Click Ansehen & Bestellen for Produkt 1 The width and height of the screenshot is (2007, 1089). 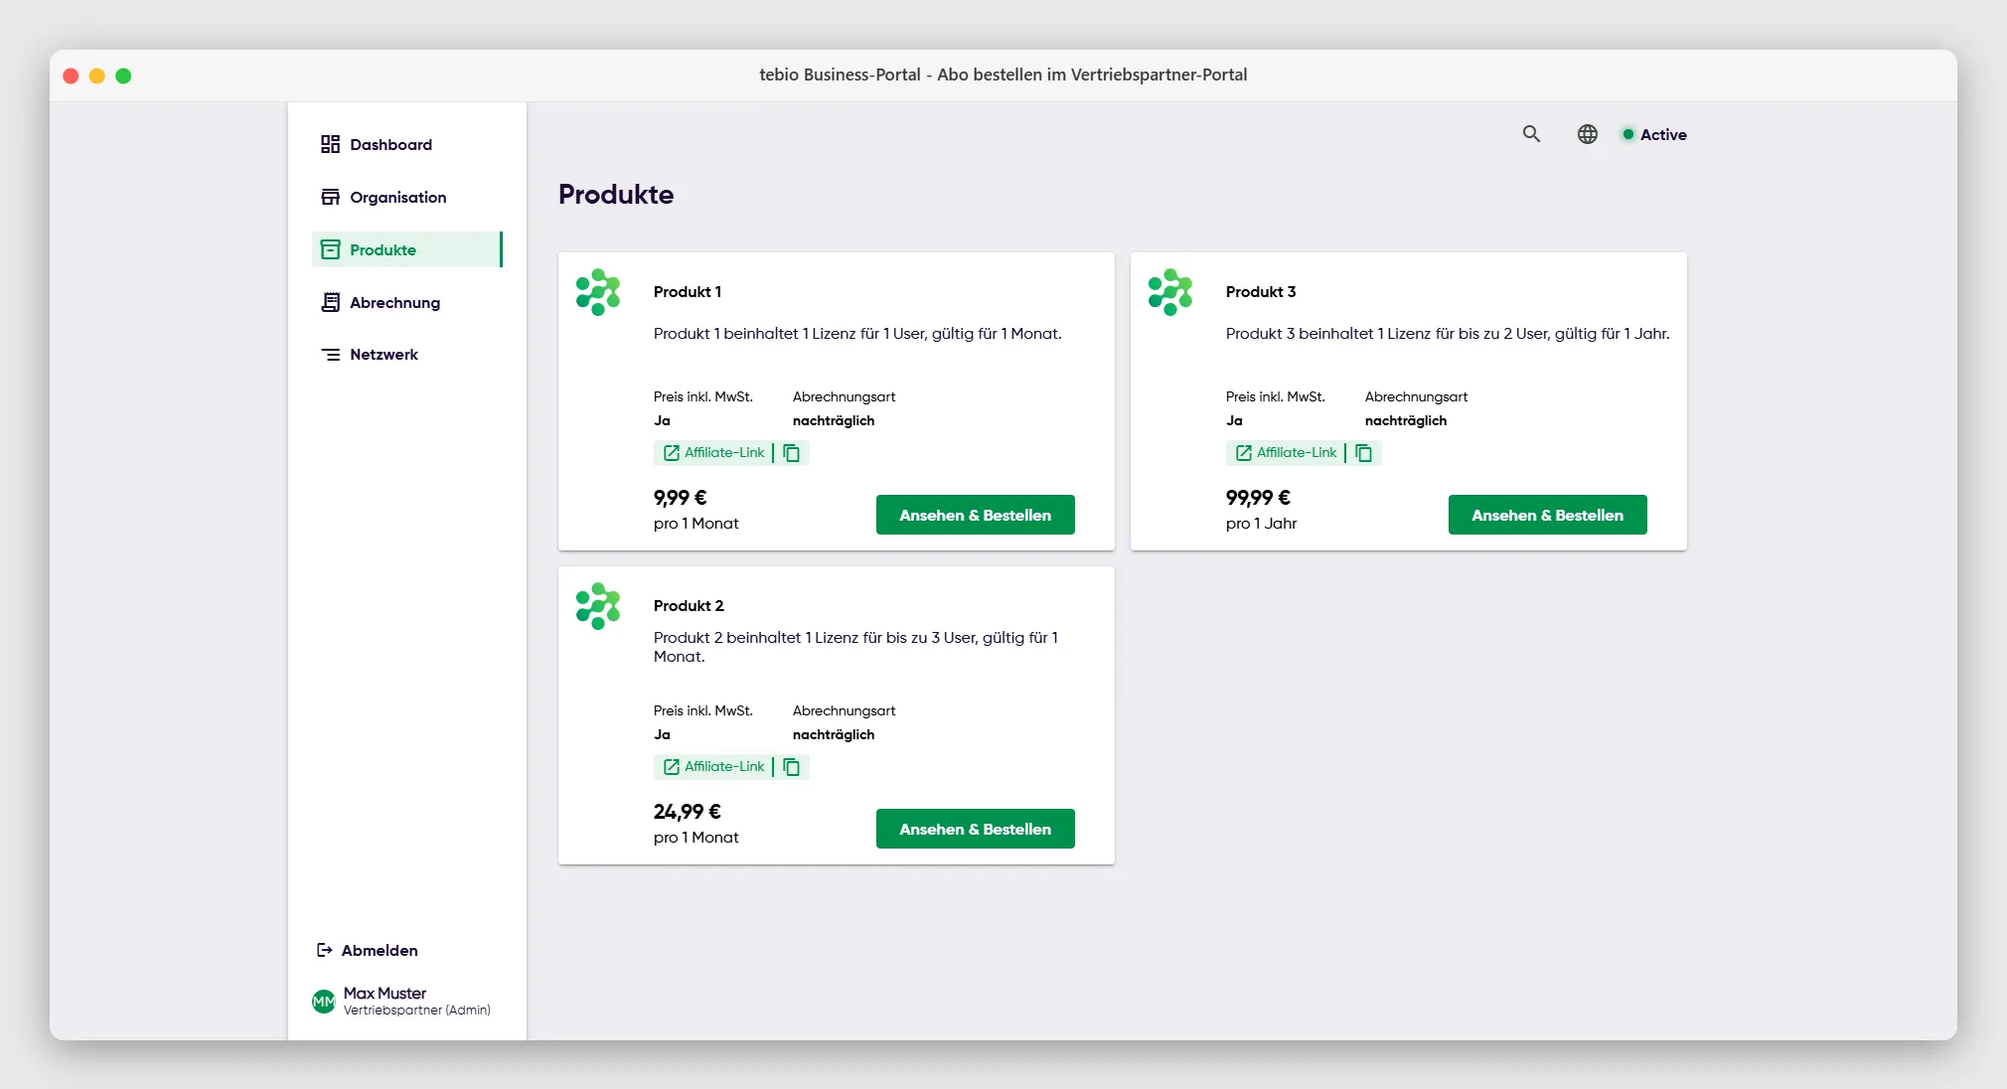point(976,515)
